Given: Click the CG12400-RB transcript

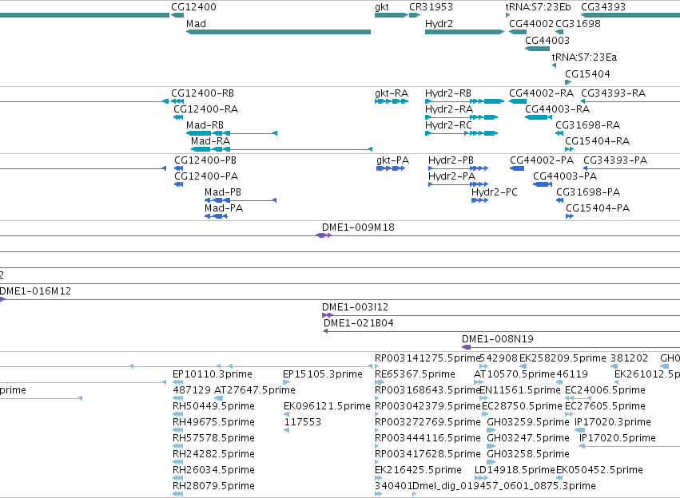Looking at the screenshot, I should point(177,101).
